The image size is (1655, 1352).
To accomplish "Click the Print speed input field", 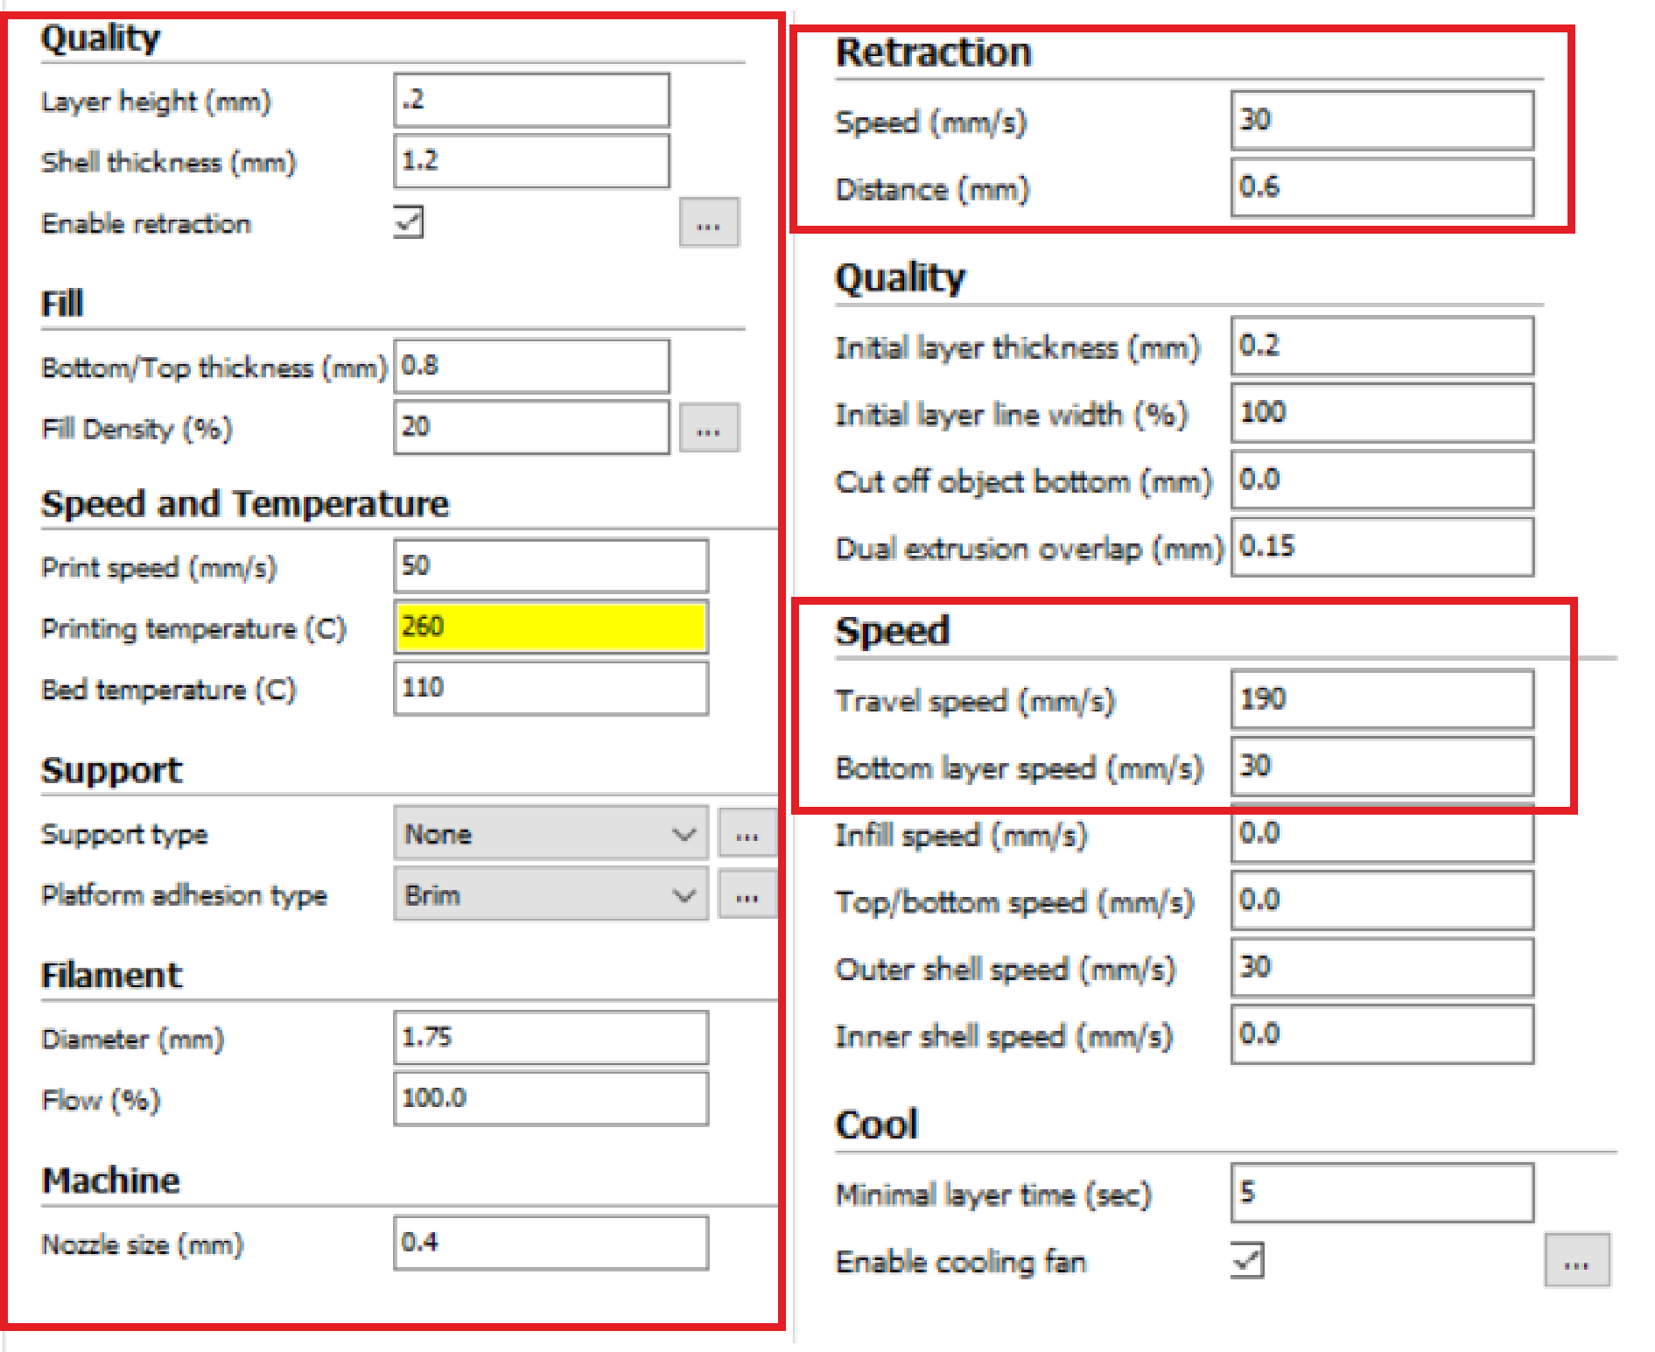I will tap(550, 566).
